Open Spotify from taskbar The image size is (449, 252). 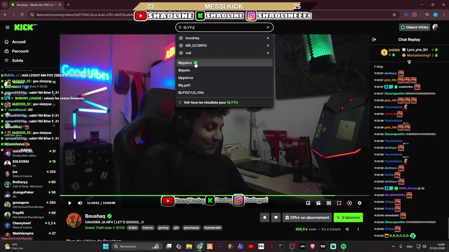(x=343, y=246)
